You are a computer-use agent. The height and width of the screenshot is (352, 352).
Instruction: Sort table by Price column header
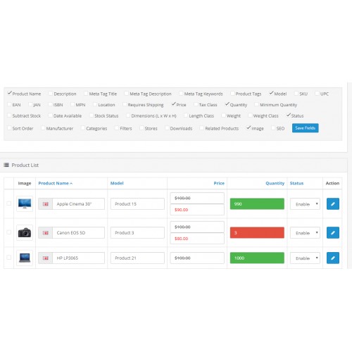pos(219,183)
